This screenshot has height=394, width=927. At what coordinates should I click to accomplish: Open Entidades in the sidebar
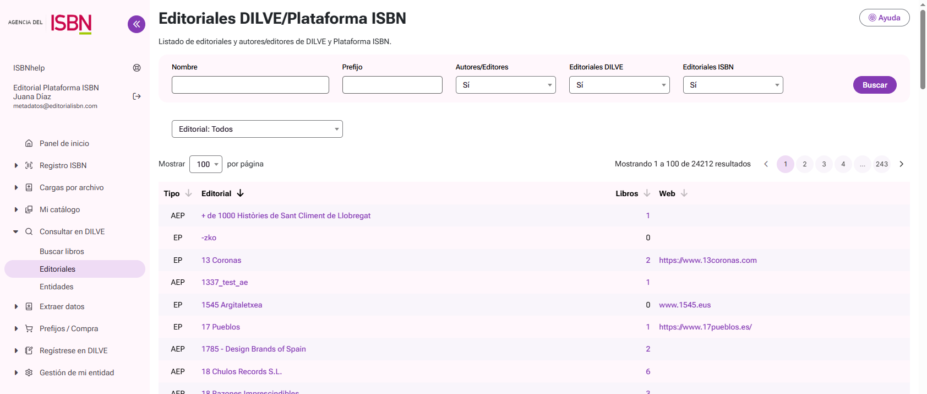coord(56,287)
